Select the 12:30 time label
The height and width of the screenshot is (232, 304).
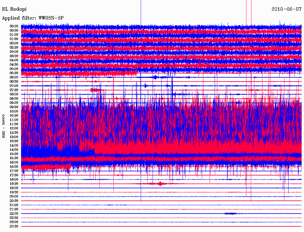point(14,133)
